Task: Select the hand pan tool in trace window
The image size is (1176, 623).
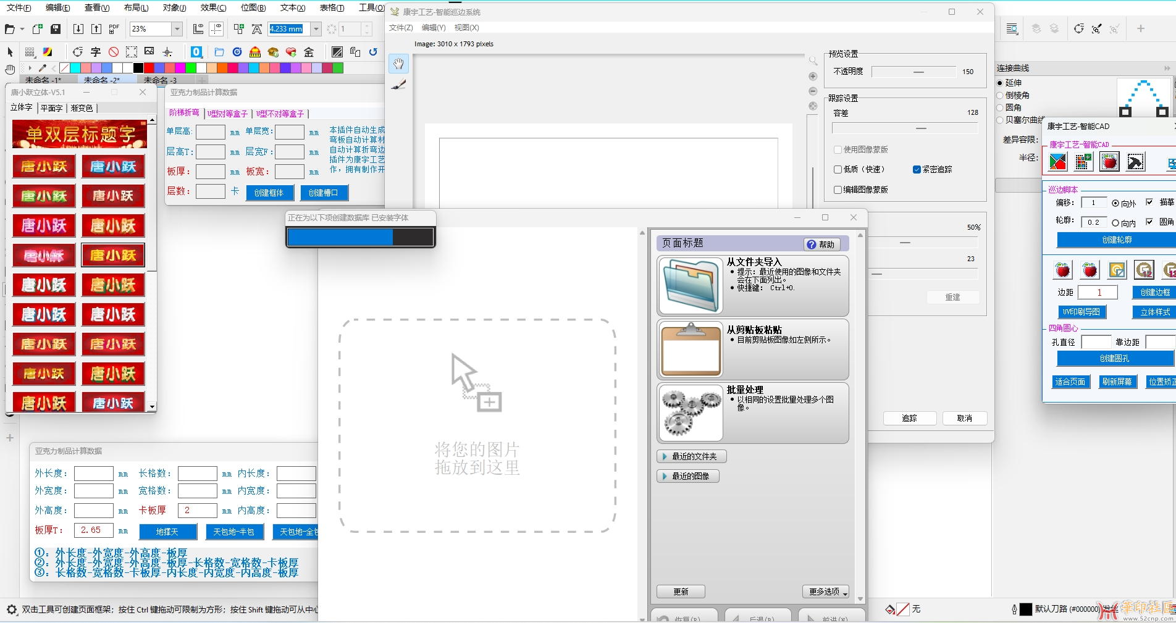Action: click(x=399, y=64)
